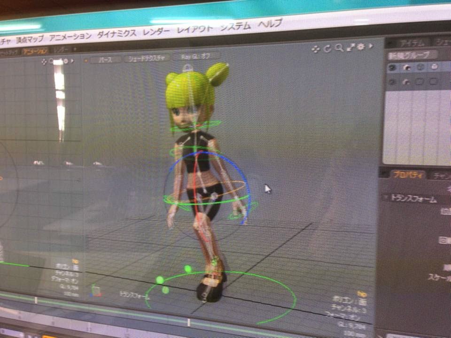The width and height of the screenshot is (451, 338).
Task: Switch to the プロパティ tab
Action: tap(408, 175)
